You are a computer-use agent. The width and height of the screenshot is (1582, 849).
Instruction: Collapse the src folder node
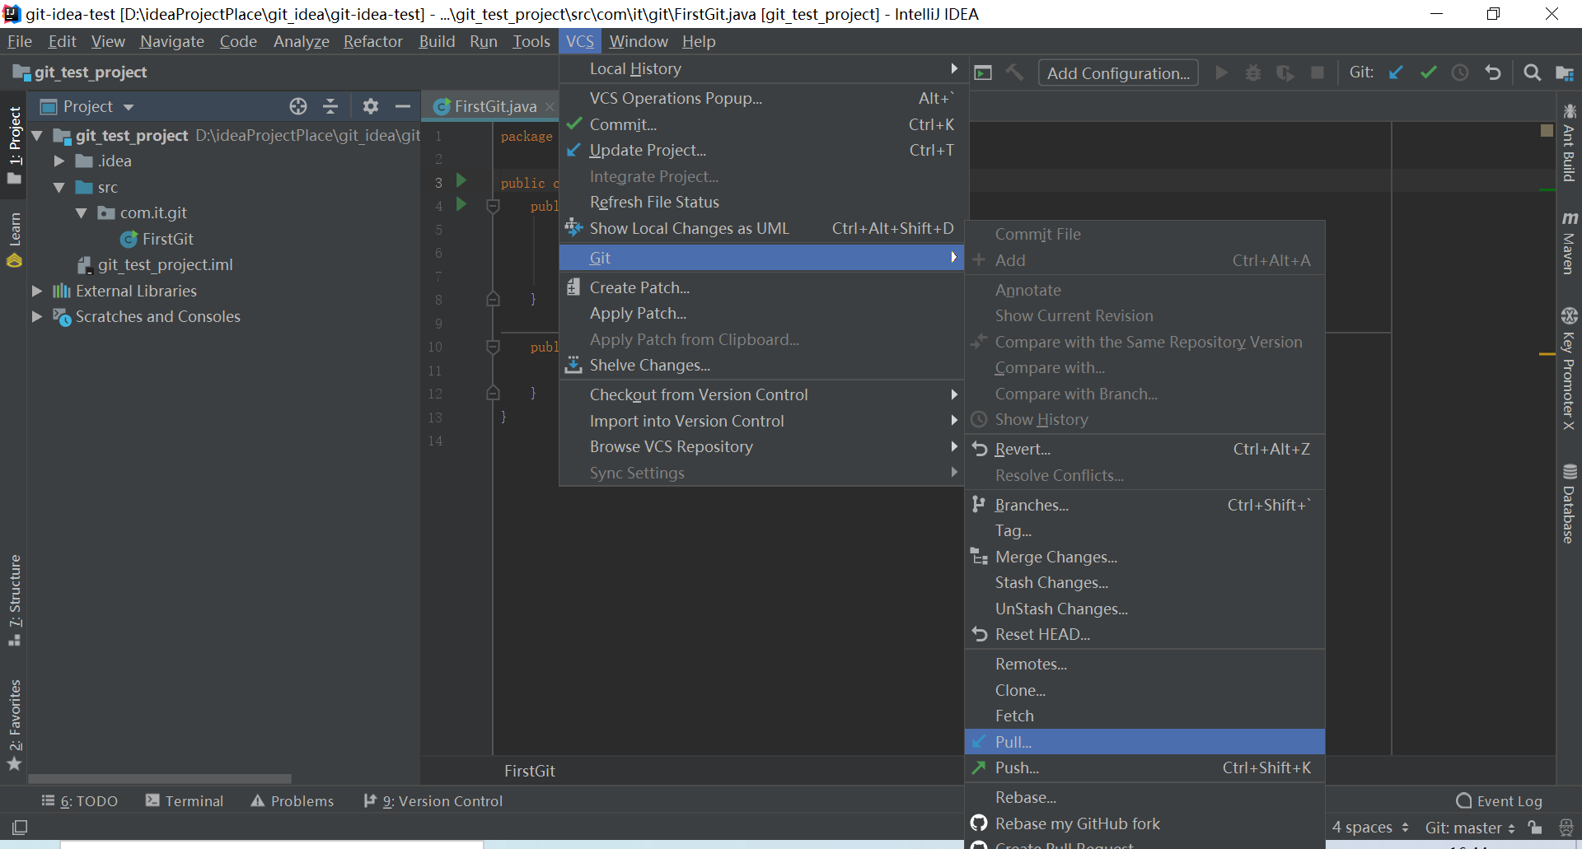coord(59,187)
